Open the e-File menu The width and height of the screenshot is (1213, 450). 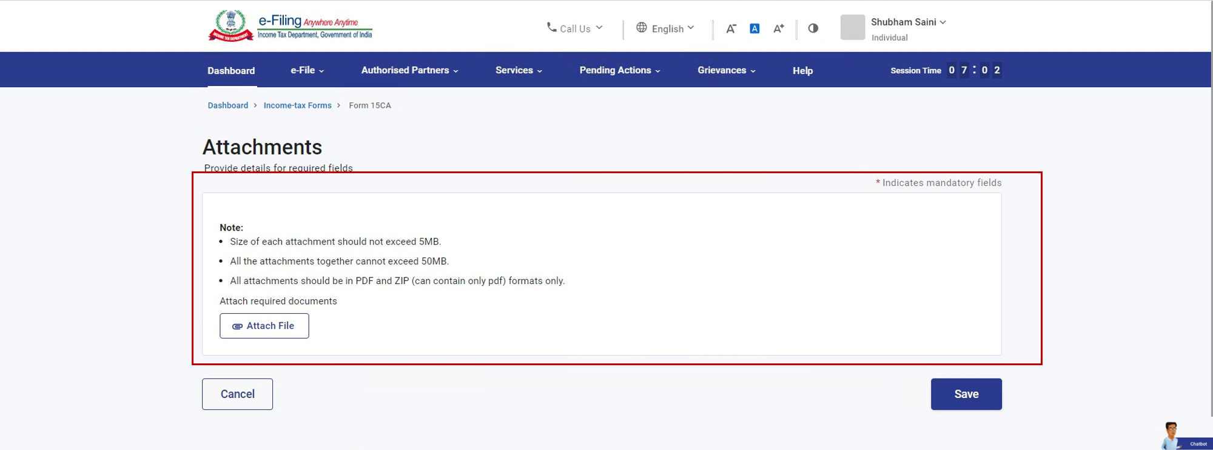(x=307, y=70)
